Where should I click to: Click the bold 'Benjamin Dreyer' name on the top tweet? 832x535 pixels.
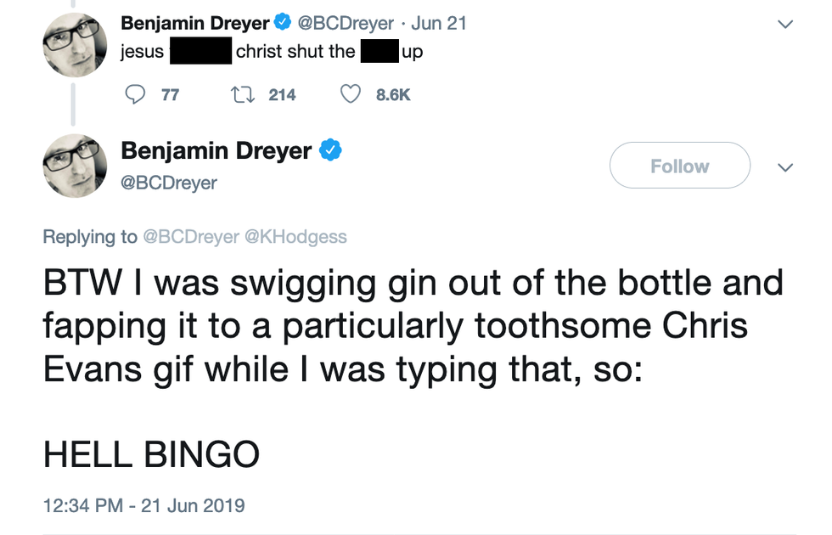pos(194,23)
